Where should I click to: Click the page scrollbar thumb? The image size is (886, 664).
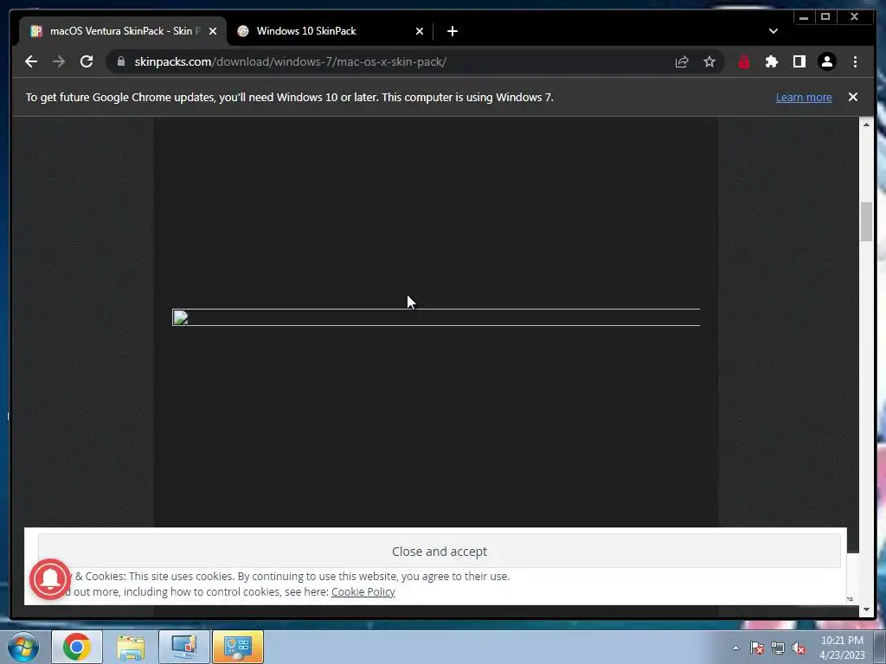click(866, 222)
